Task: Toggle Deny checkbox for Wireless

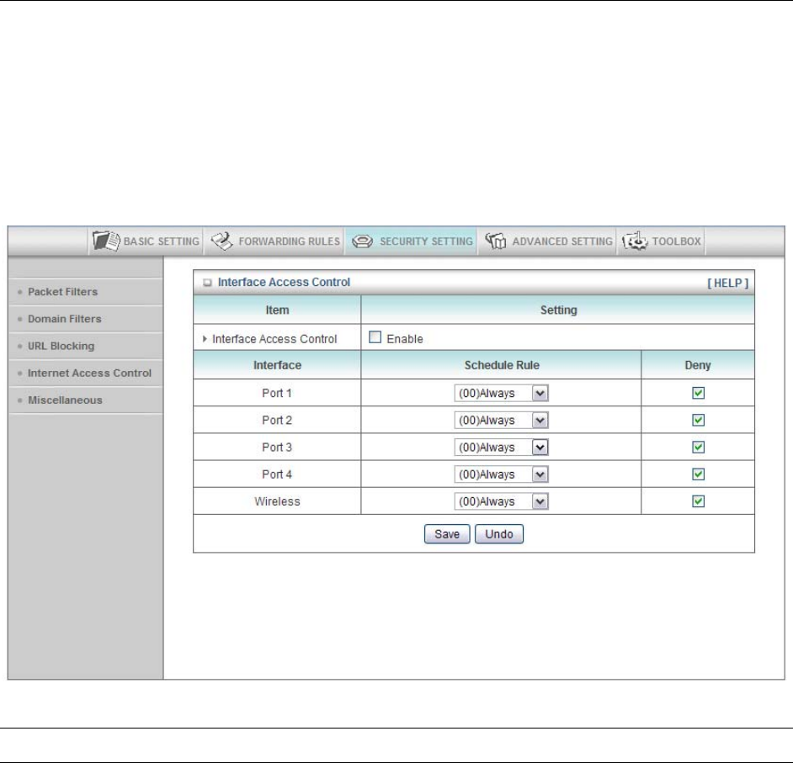Action: [x=697, y=501]
